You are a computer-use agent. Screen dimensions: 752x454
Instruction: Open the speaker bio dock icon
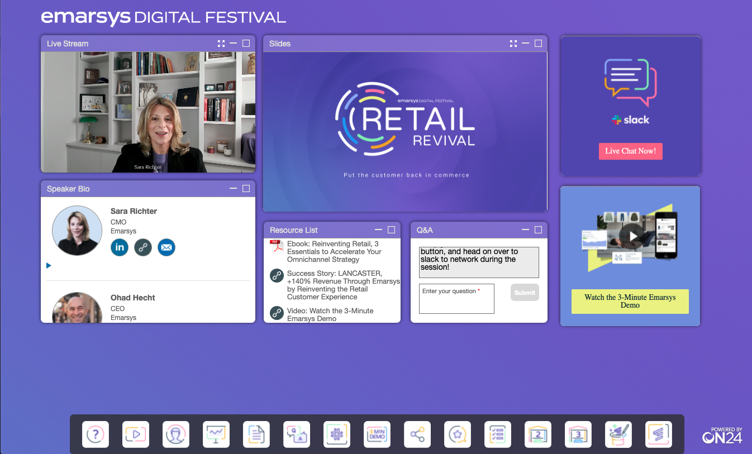pos(176,434)
